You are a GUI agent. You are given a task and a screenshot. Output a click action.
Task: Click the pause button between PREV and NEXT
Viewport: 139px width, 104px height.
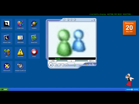click(71, 61)
